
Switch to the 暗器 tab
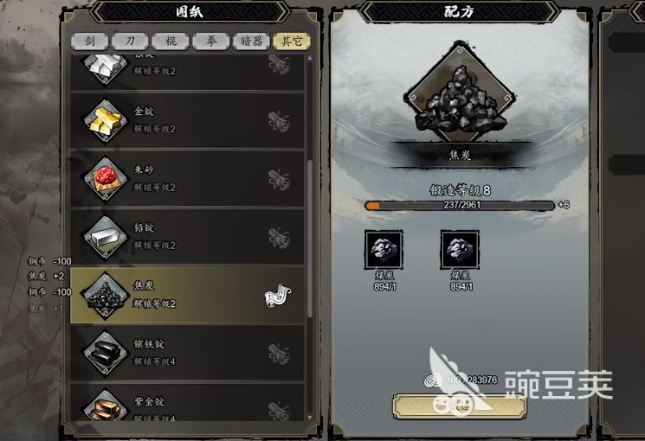(251, 42)
